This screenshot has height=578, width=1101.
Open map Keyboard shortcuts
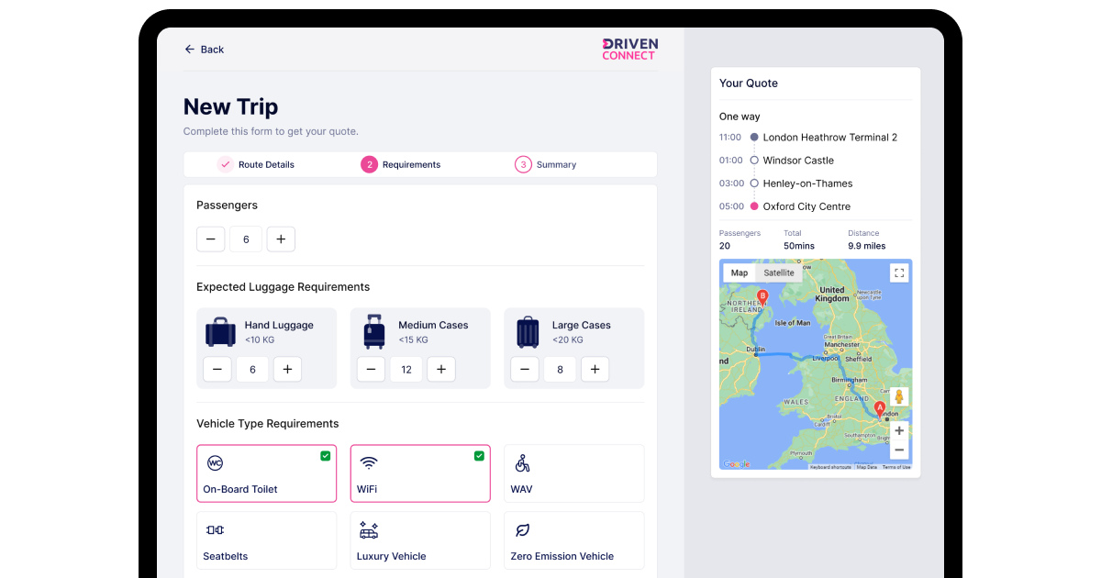(830, 467)
